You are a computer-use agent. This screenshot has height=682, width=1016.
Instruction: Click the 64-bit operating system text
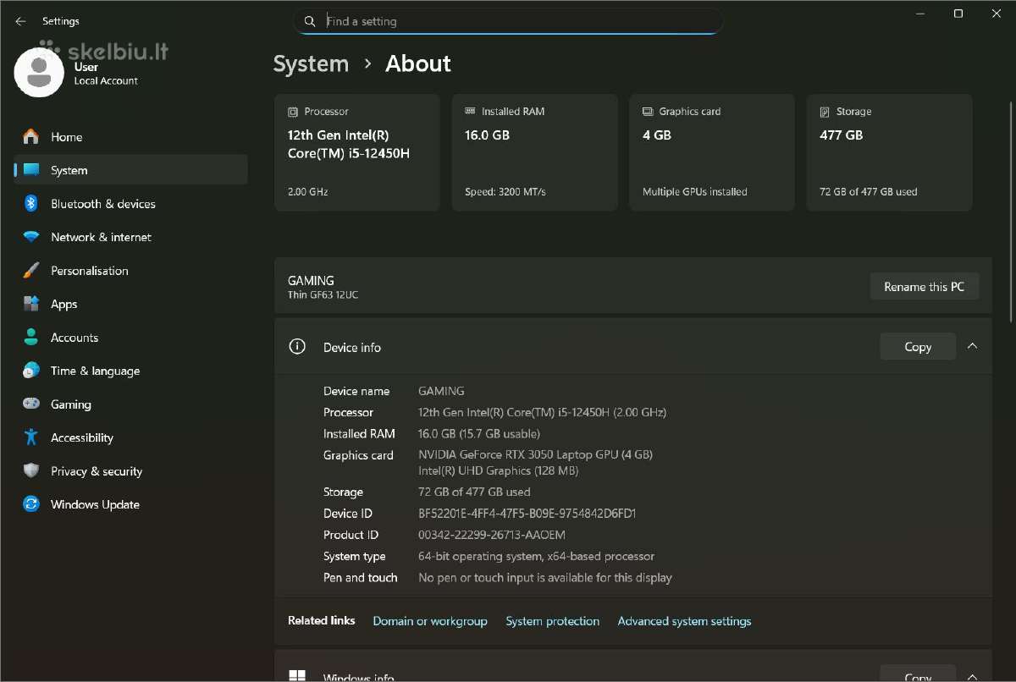pyautogui.click(x=536, y=556)
